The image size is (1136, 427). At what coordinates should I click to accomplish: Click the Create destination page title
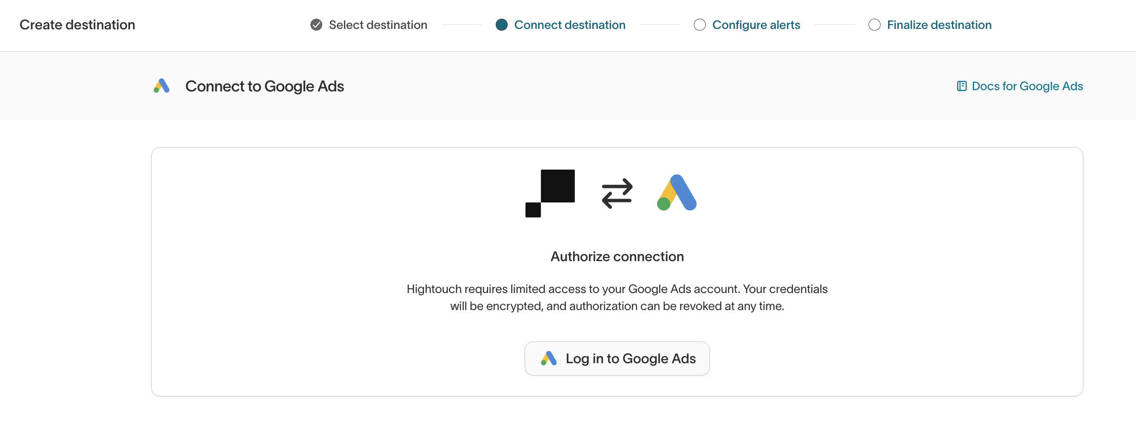coord(77,25)
